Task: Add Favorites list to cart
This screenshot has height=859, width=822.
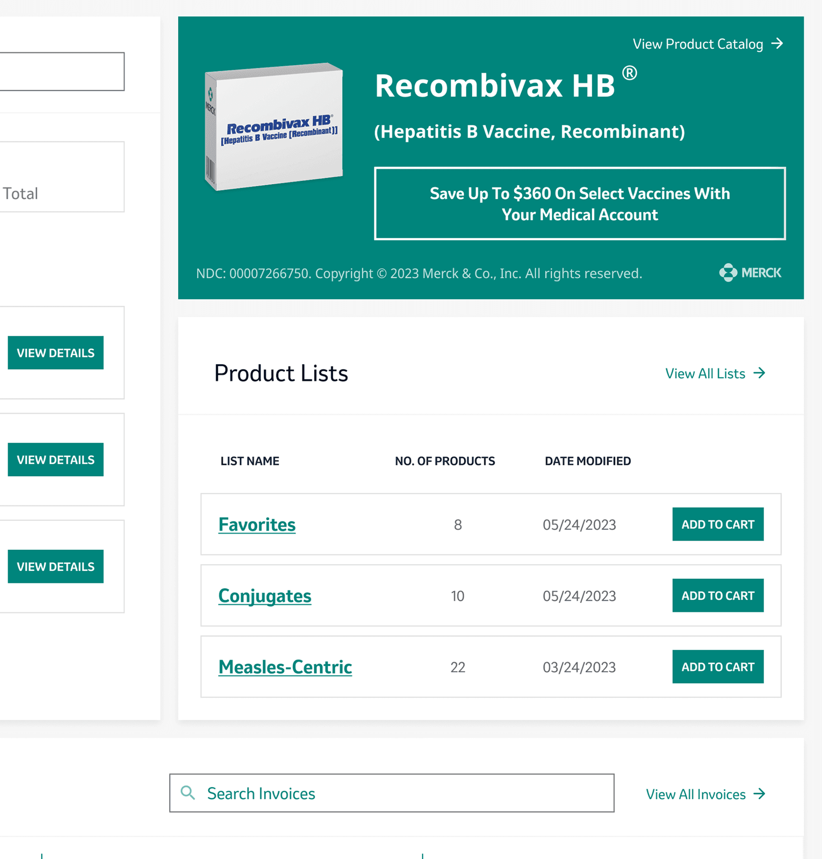Action: (718, 524)
